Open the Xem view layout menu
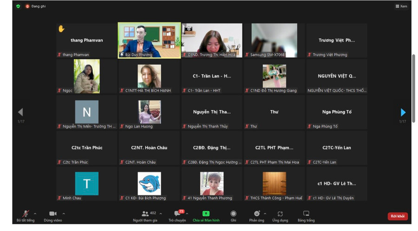418x231 pixels. click(x=401, y=6)
